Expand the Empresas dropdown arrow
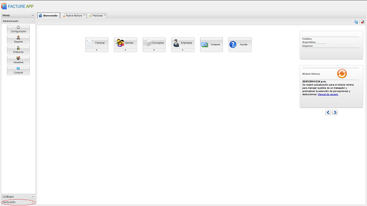The width and height of the screenshot is (367, 206). tap(183, 50)
